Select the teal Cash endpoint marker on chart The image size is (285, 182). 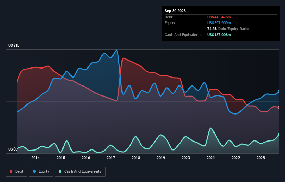[x=279, y=134]
